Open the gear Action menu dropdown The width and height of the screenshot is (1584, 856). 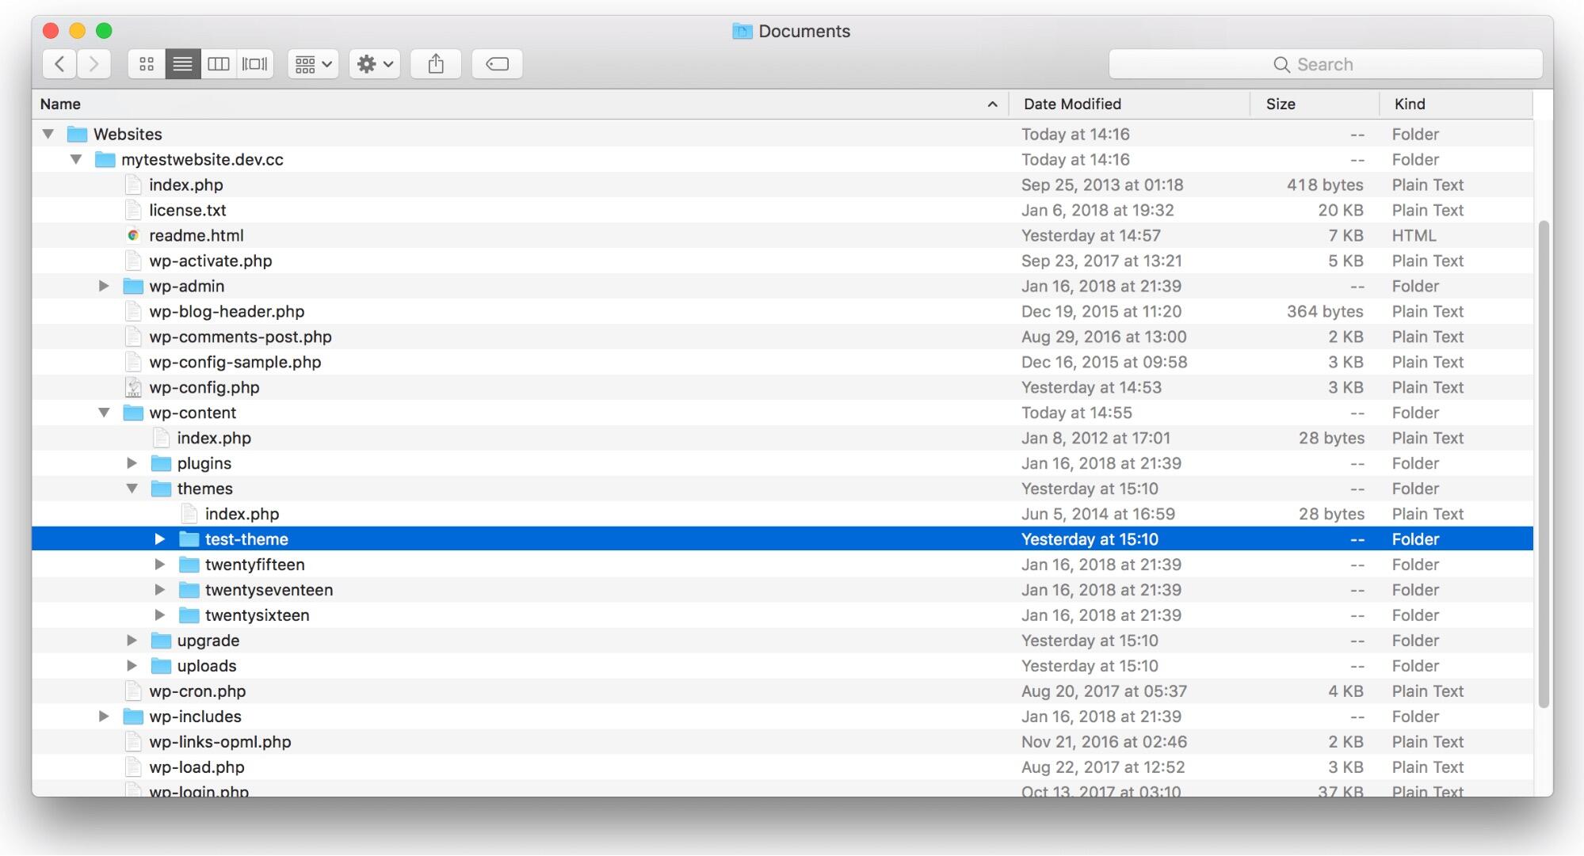point(375,64)
